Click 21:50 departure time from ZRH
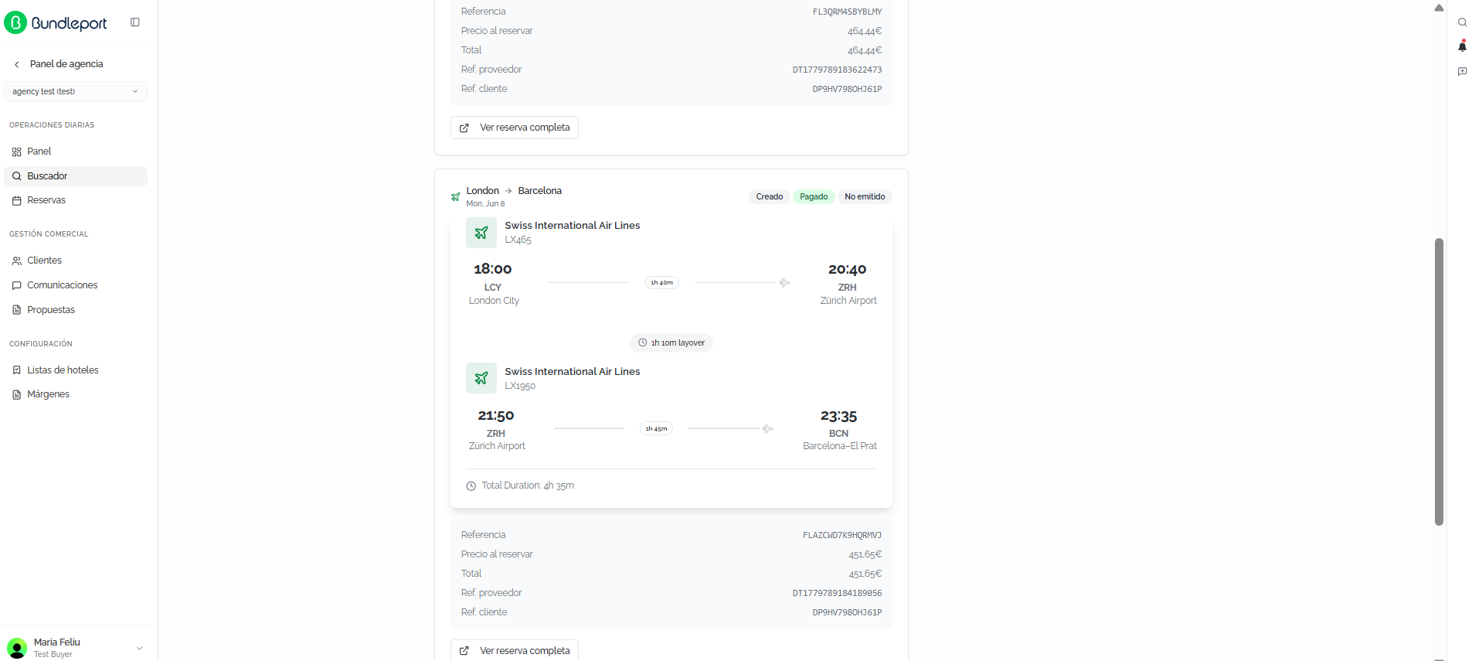Screen dimensions: 1472x661 495,416
